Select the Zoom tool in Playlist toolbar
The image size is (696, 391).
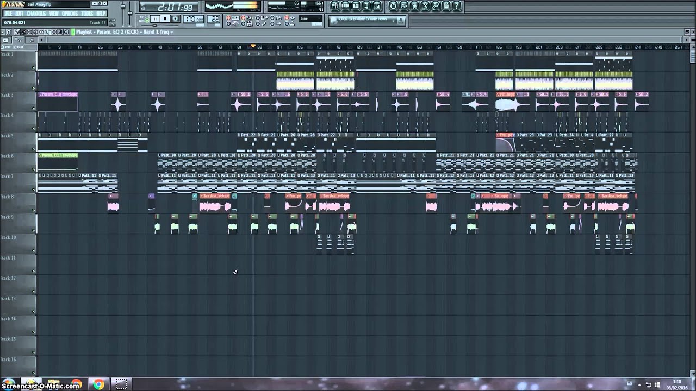coord(60,32)
